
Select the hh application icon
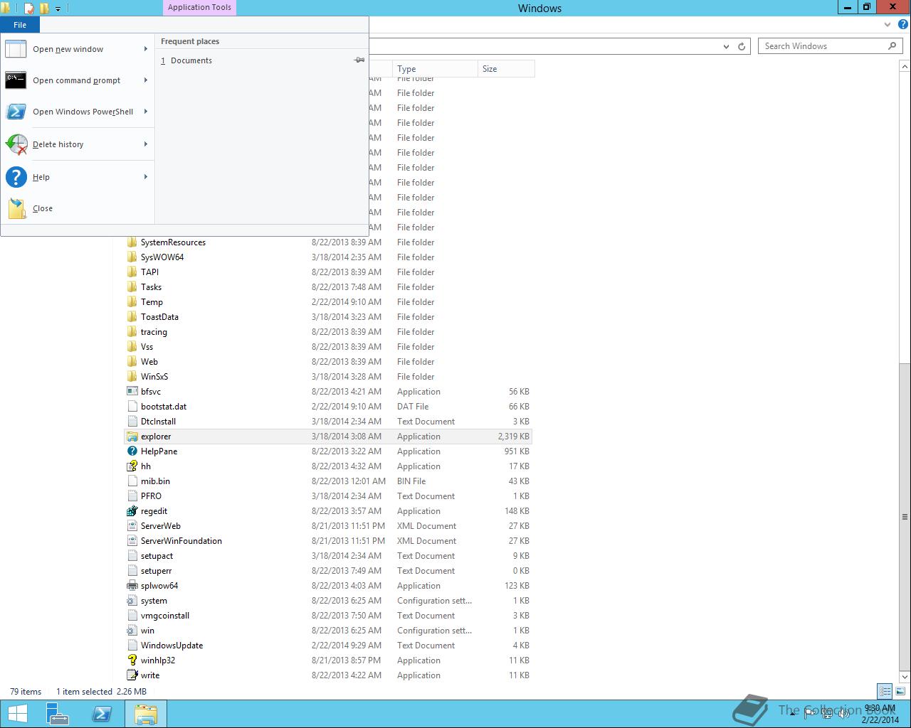point(132,466)
